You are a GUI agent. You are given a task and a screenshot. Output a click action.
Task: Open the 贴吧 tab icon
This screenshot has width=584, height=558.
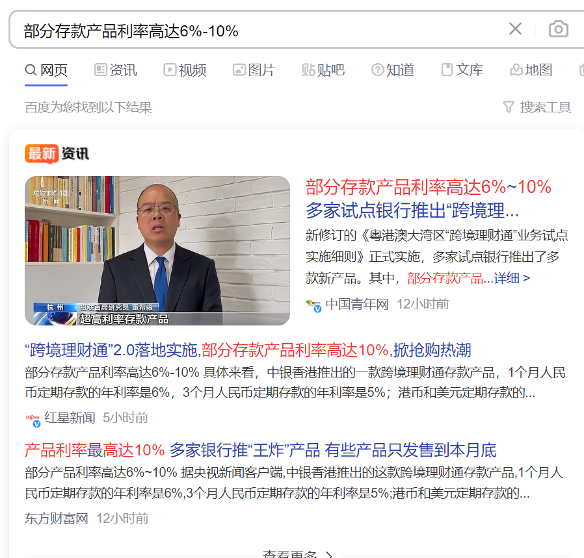click(308, 70)
